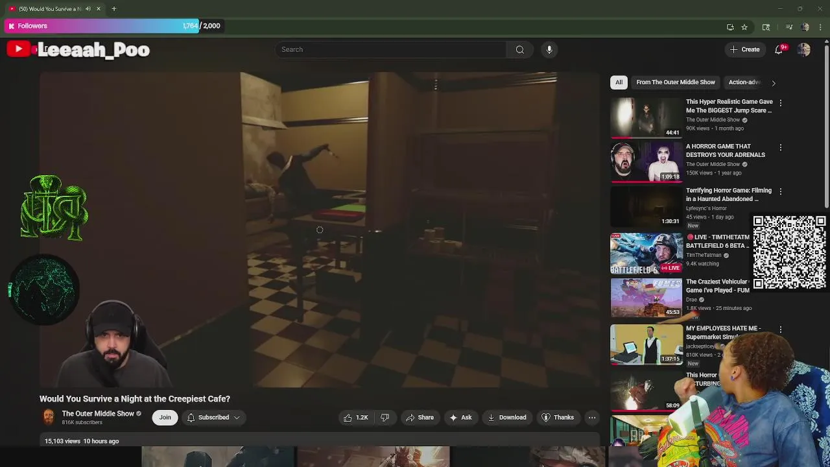
Task: Click the search magnifier button
Action: 519,49
